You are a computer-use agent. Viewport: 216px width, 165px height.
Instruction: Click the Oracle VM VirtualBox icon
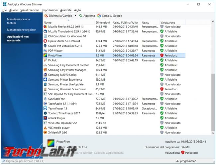coord(45,46)
